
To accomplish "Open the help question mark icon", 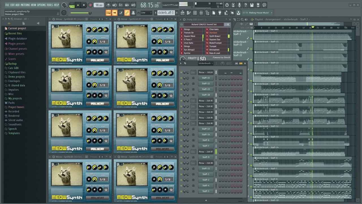I will [x=245, y=5].
